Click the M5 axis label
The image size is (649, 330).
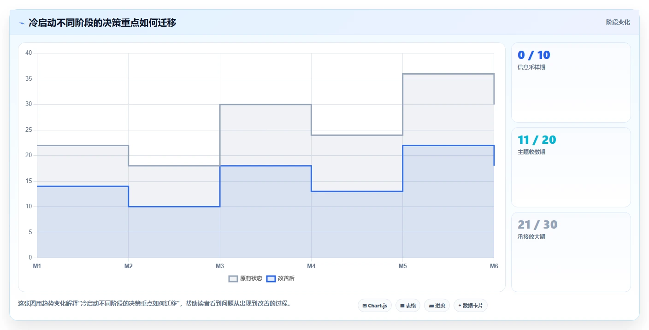402,266
